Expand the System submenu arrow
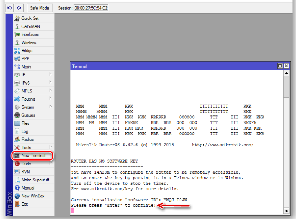The image size is (296, 219). click(50, 107)
